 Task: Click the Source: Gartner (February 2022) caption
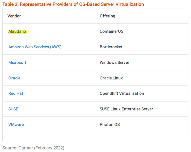[33, 148]
